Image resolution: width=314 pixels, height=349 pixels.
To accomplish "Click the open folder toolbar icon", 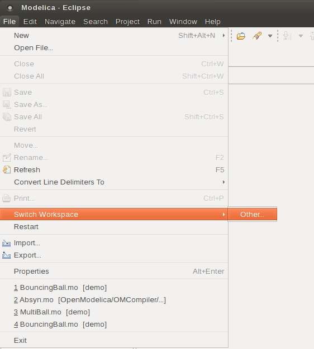I will [x=241, y=36].
